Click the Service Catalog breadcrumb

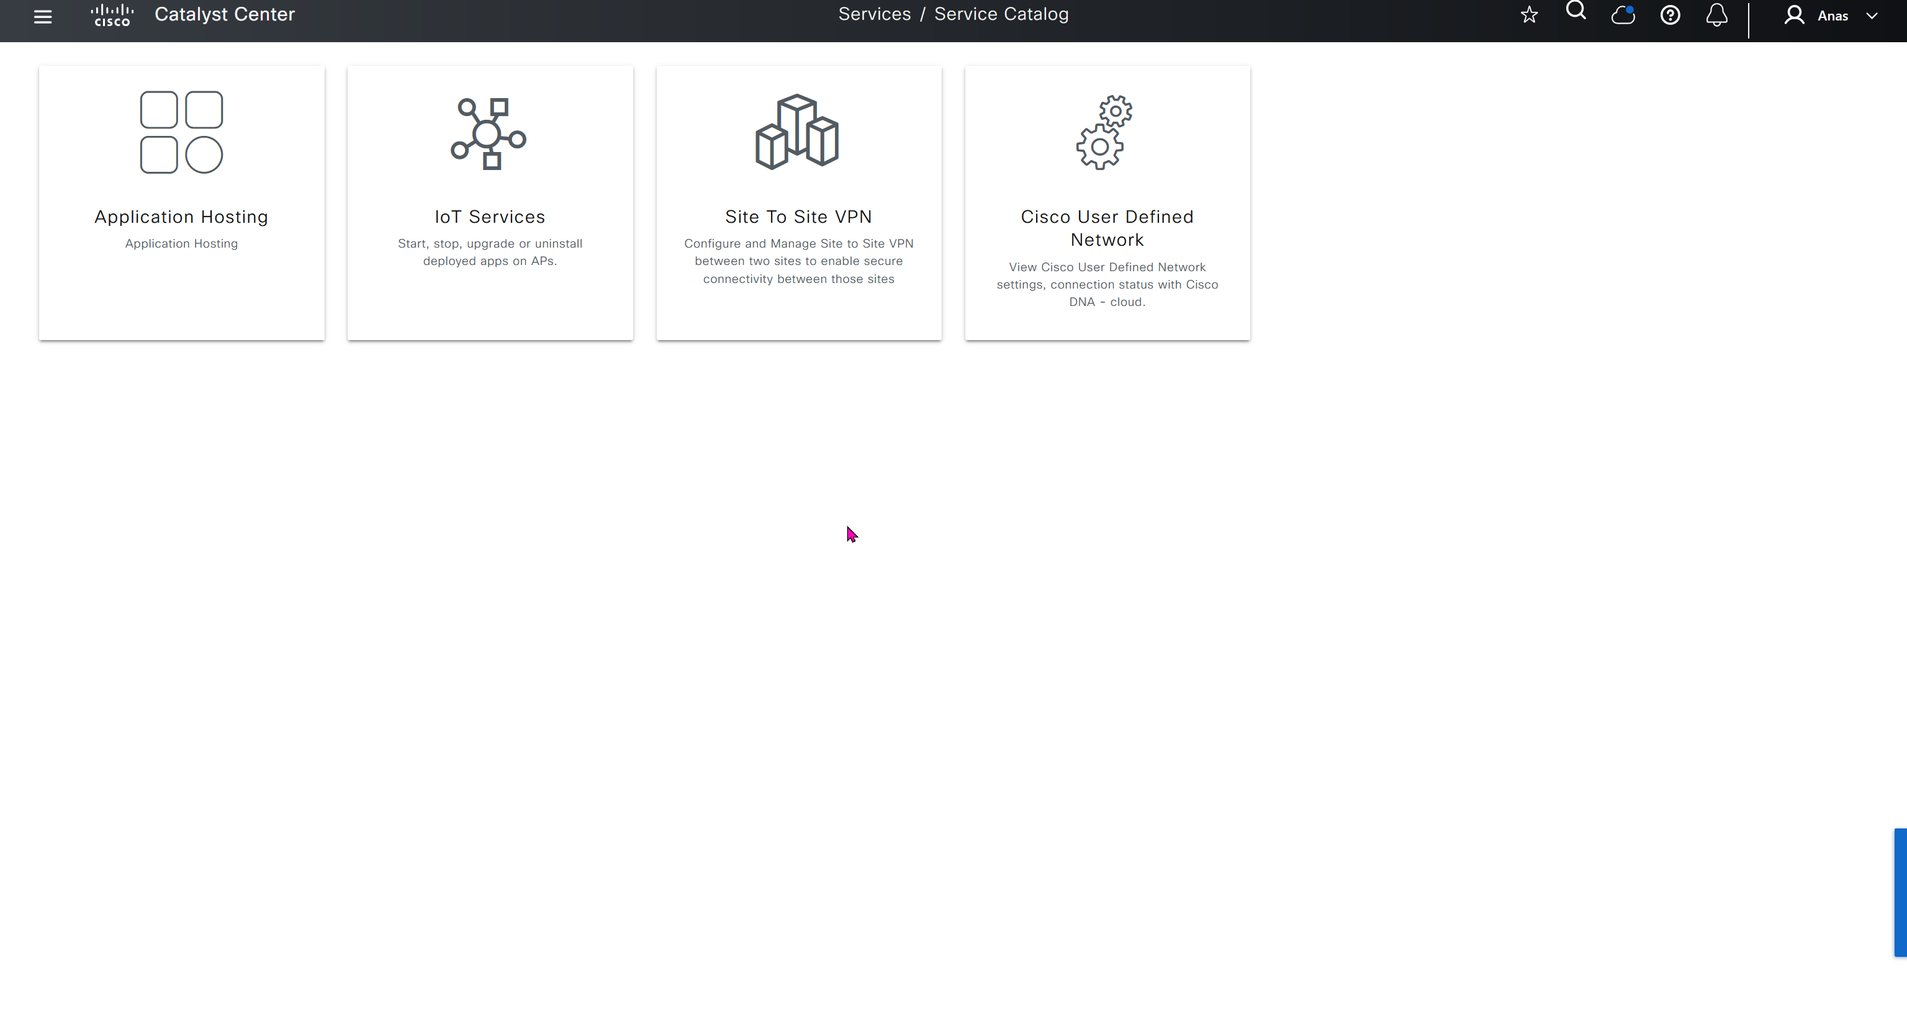point(1001,14)
